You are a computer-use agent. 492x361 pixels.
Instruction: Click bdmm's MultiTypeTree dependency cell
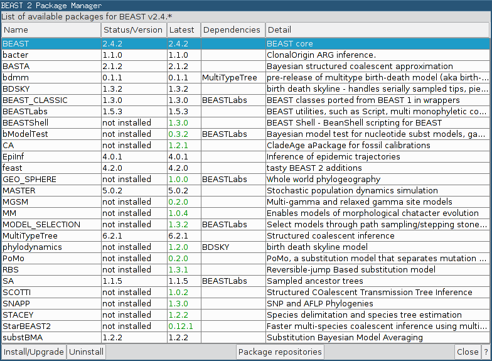(233, 78)
